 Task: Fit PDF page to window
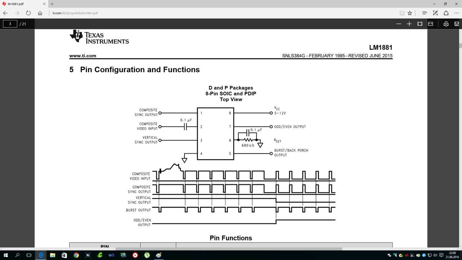pos(420,24)
